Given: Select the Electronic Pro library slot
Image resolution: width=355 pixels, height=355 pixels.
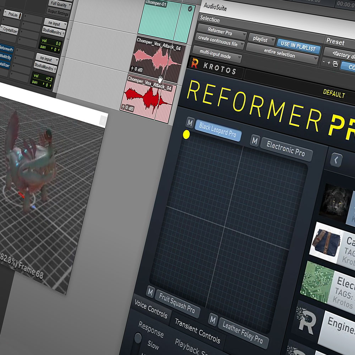Looking at the screenshot, I should [x=286, y=149].
